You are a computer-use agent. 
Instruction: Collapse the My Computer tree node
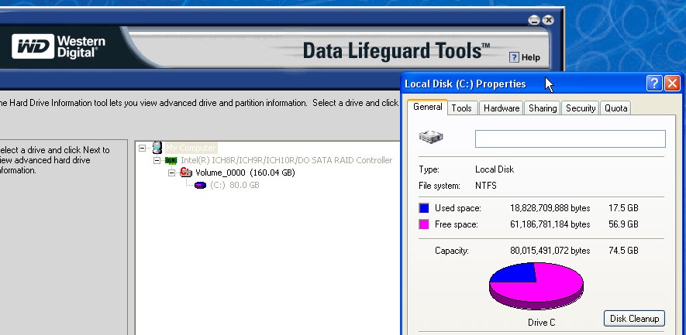[x=142, y=148]
